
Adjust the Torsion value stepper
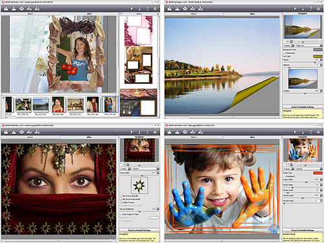point(321,59)
